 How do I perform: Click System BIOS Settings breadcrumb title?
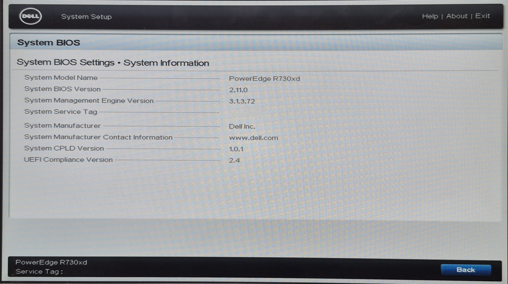click(x=113, y=63)
